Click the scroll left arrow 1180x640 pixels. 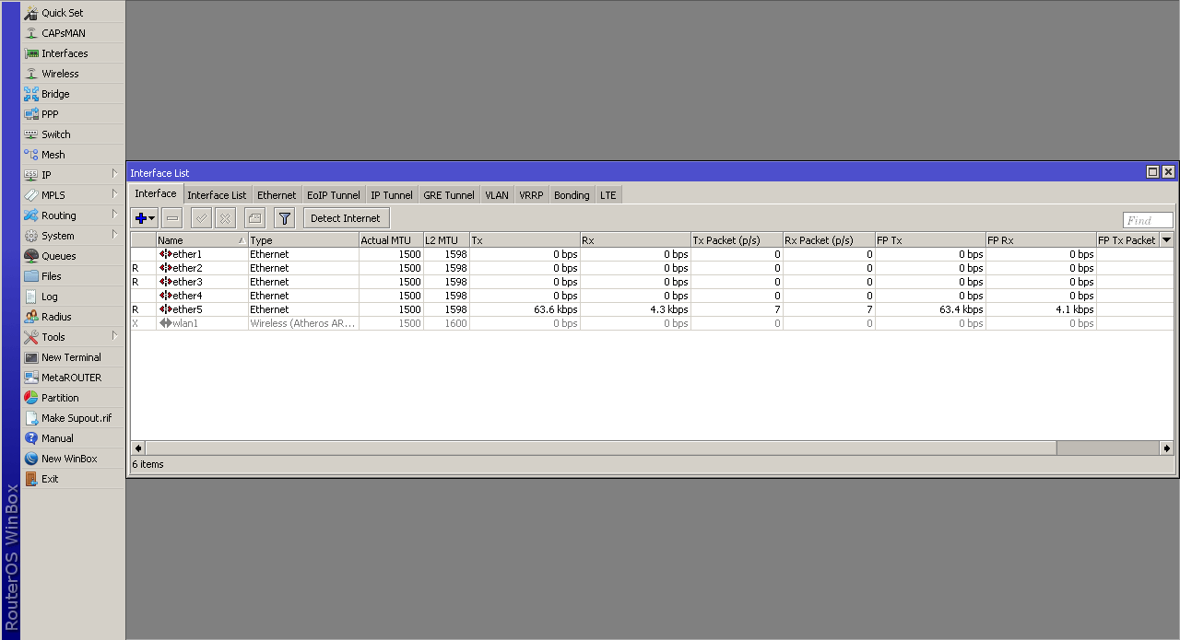click(x=138, y=448)
